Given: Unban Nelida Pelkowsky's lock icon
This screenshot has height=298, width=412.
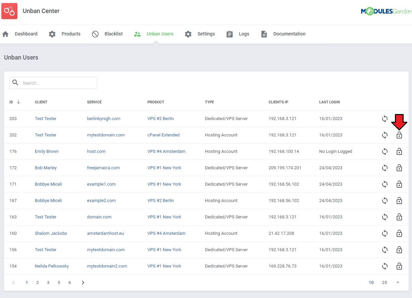Looking at the screenshot, I should click(x=399, y=266).
